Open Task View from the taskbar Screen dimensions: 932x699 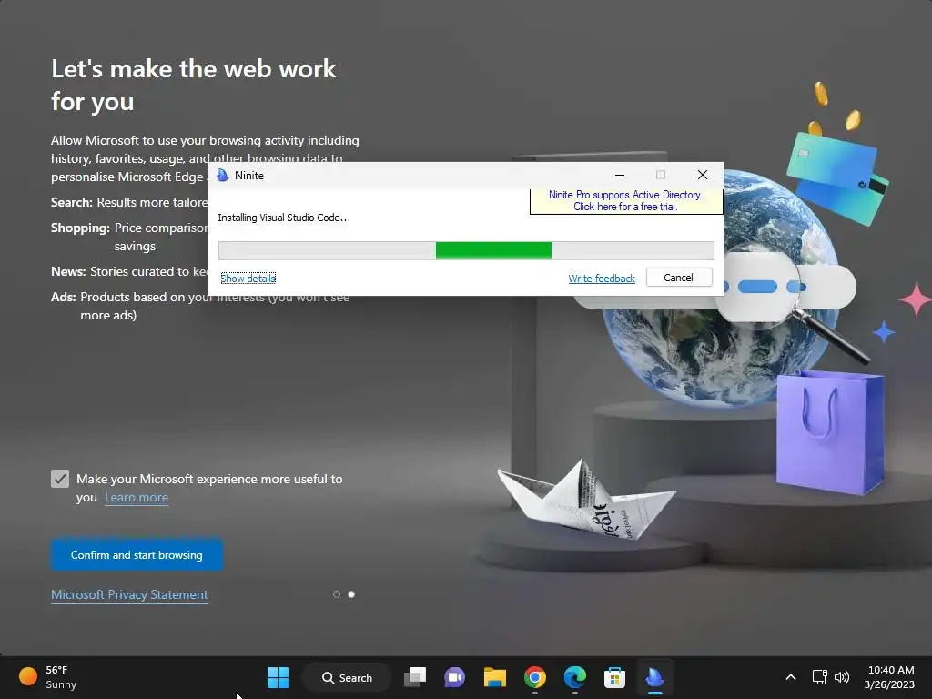[x=415, y=677]
